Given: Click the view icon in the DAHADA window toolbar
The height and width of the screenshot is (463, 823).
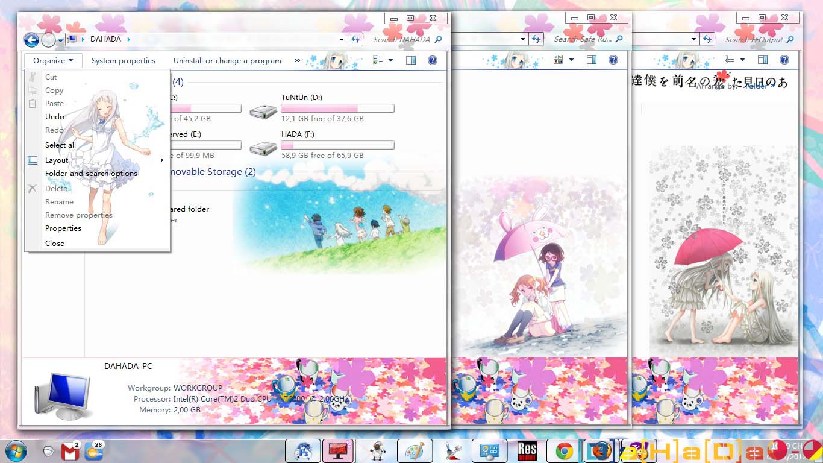Looking at the screenshot, I should click(x=378, y=60).
